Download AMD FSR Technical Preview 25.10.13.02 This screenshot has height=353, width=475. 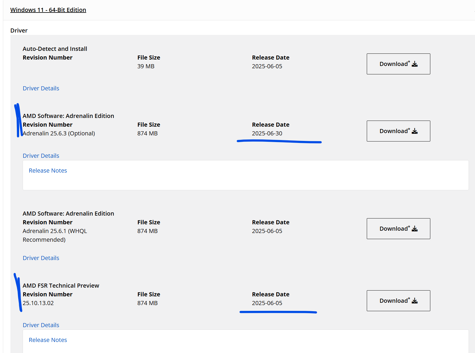398,301
